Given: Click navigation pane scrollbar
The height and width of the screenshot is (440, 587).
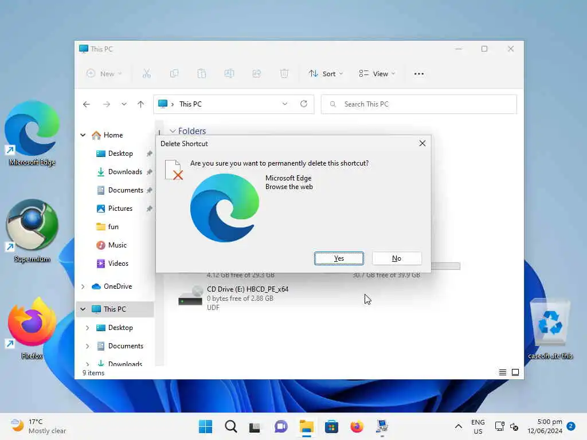Looking at the screenshot, I should click(x=159, y=243).
